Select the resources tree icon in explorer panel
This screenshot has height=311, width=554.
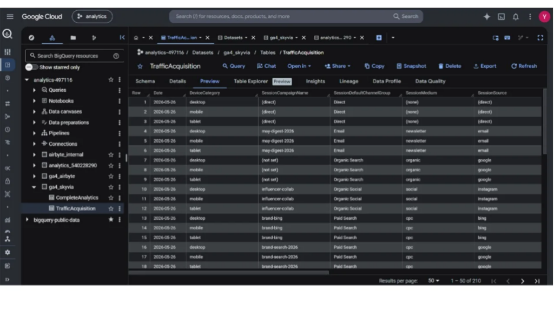(x=52, y=37)
